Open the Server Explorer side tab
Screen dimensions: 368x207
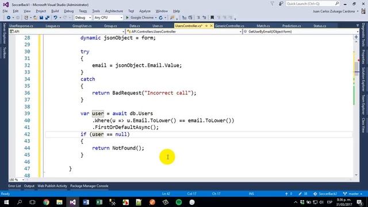(4, 33)
